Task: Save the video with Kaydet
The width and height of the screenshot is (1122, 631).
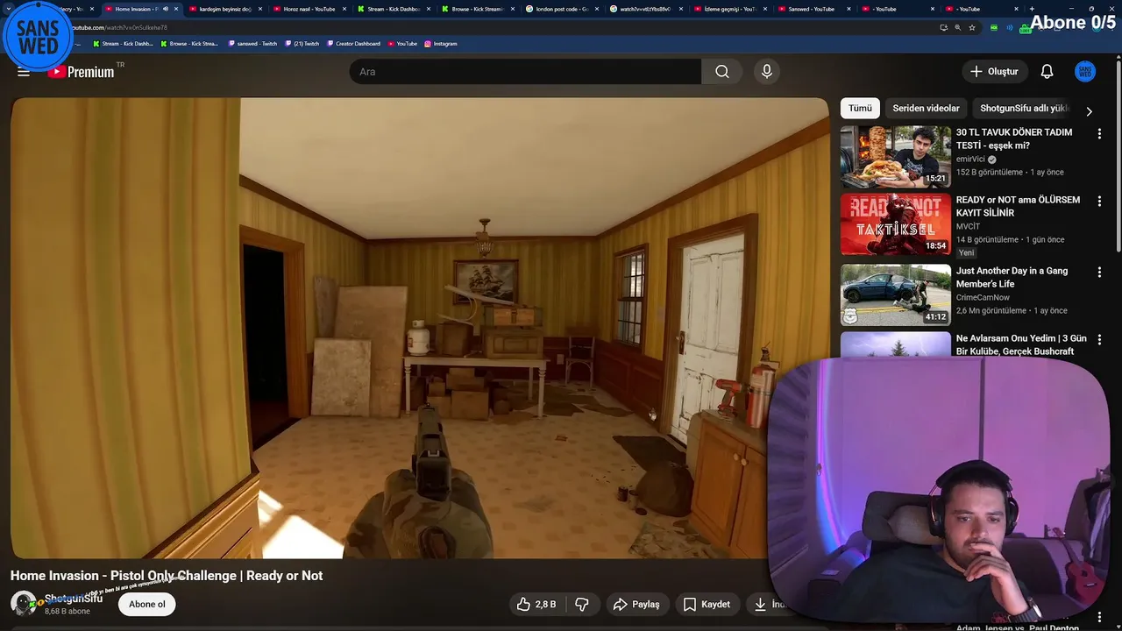Action: click(x=707, y=604)
